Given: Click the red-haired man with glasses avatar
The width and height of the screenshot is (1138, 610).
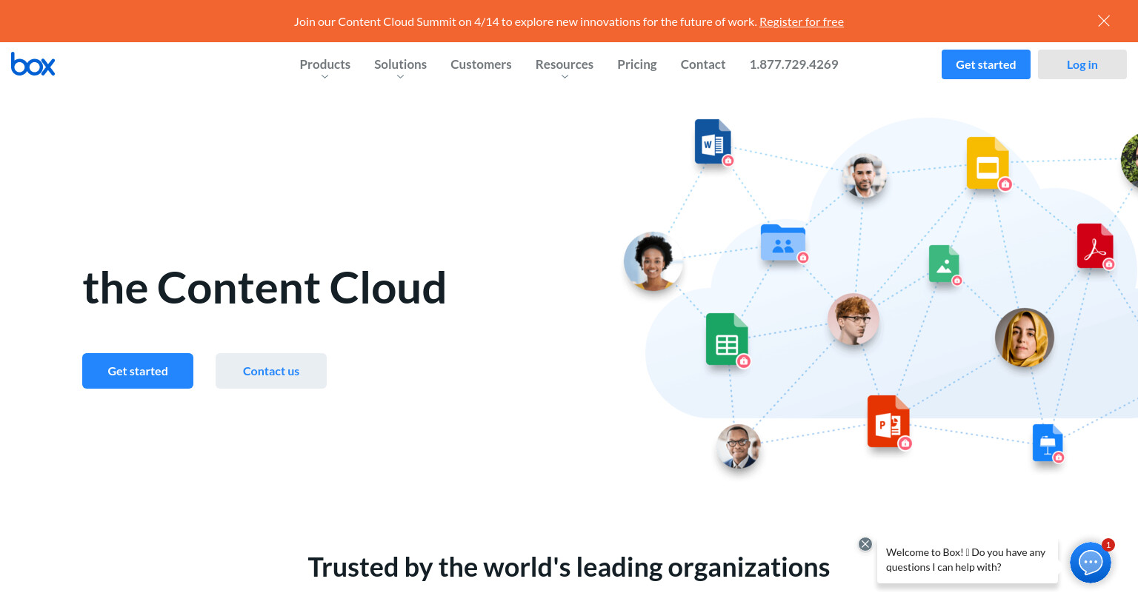Looking at the screenshot, I should 853,319.
